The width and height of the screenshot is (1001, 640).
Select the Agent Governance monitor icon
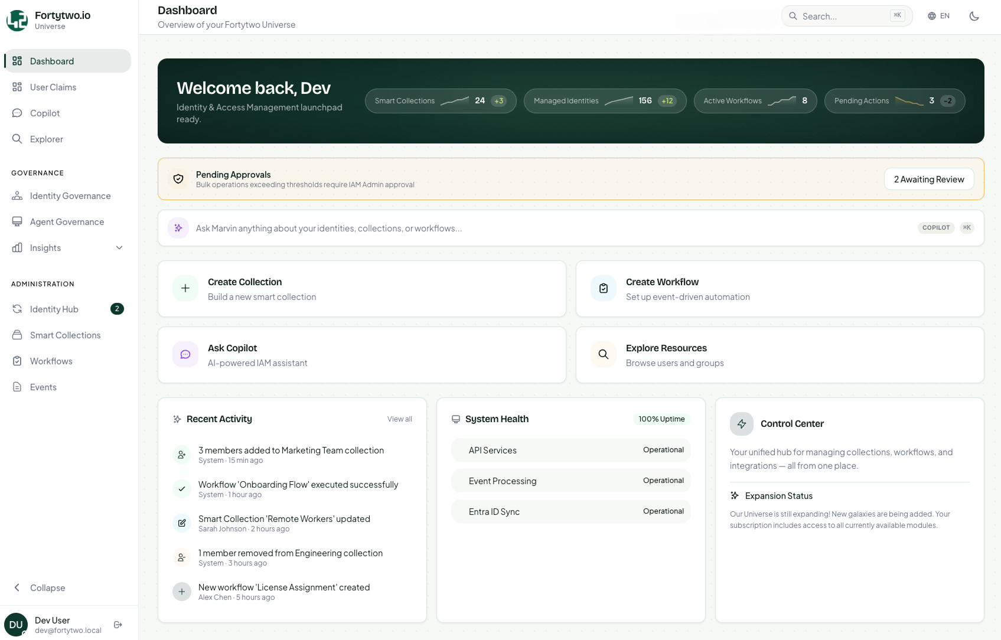(x=17, y=221)
